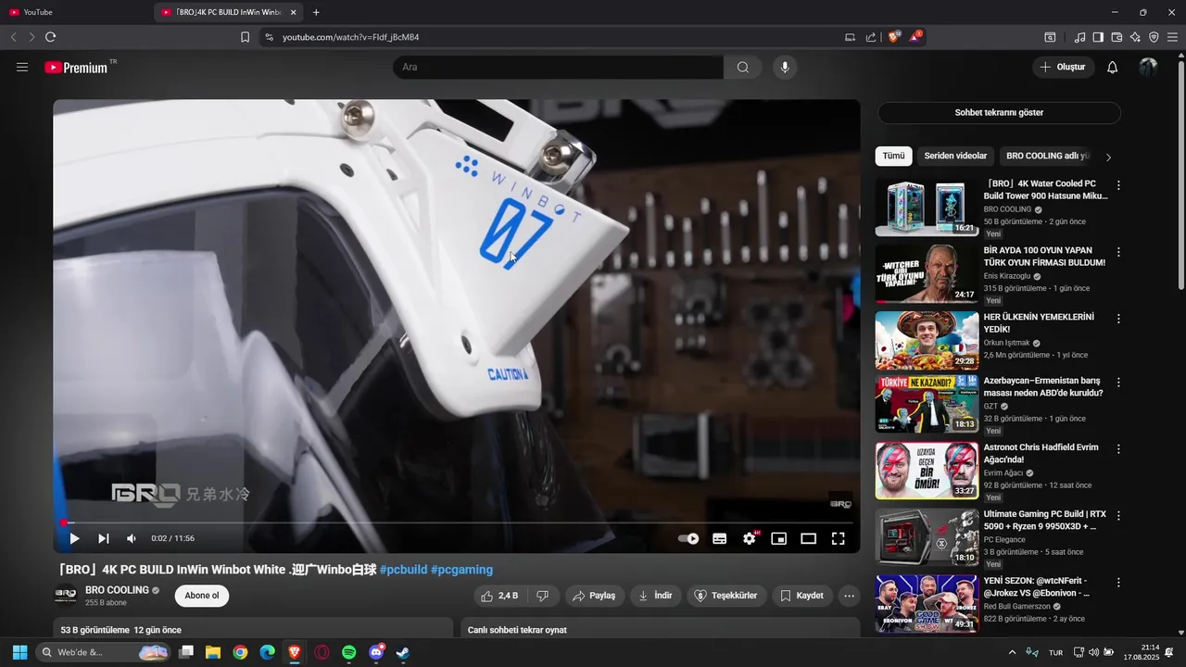The width and height of the screenshot is (1186, 667).
Task: Toggle theater mode view
Action: pyautogui.click(x=809, y=538)
